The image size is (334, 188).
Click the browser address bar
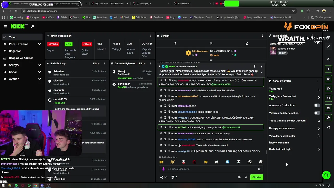click(157, 11)
